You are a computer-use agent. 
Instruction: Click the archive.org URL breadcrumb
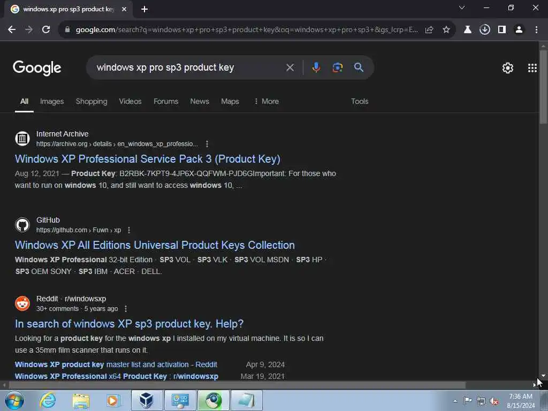(x=117, y=144)
